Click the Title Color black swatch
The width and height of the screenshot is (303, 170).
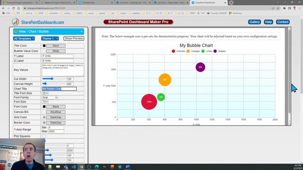click(44, 46)
